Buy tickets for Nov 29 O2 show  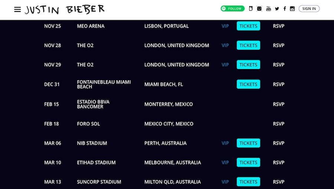coord(248,65)
